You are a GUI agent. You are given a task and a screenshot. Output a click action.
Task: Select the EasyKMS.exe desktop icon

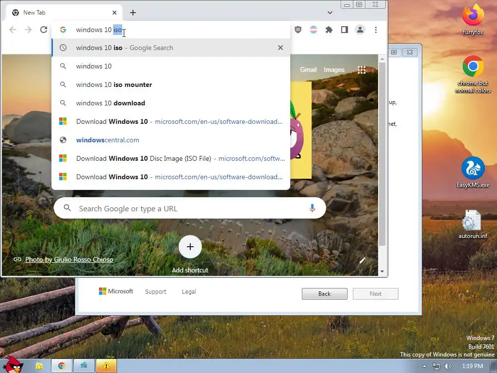point(473,172)
